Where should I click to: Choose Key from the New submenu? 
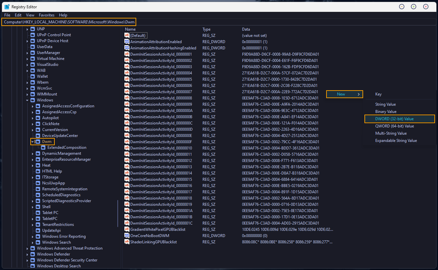tap(400, 94)
